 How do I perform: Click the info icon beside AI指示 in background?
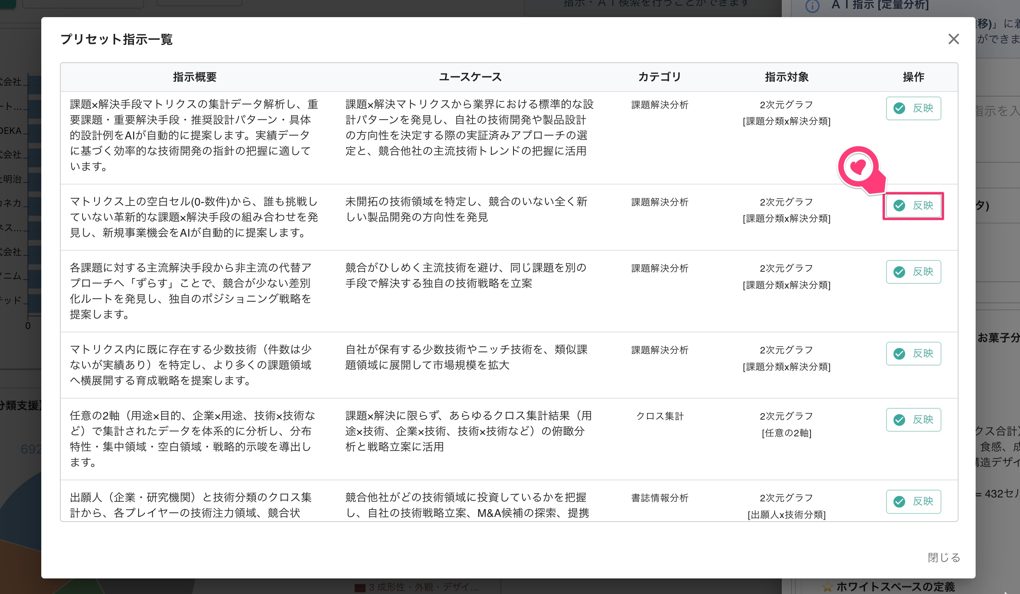tap(812, 6)
